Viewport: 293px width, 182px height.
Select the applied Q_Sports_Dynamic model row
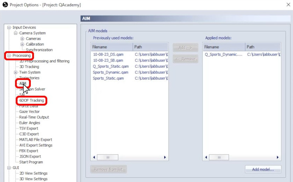tap(223, 54)
